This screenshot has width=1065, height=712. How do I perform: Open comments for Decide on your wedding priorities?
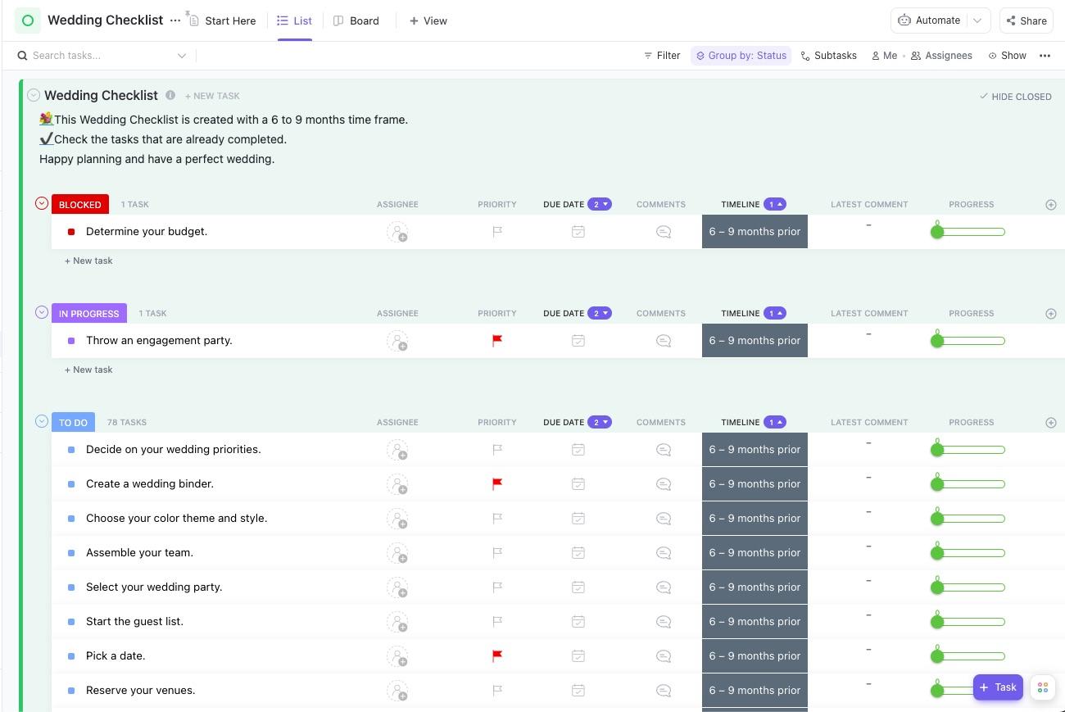click(x=664, y=450)
